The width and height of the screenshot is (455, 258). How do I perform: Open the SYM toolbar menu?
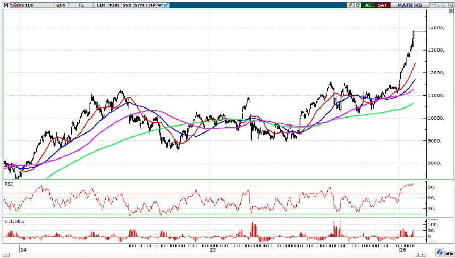[139, 5]
